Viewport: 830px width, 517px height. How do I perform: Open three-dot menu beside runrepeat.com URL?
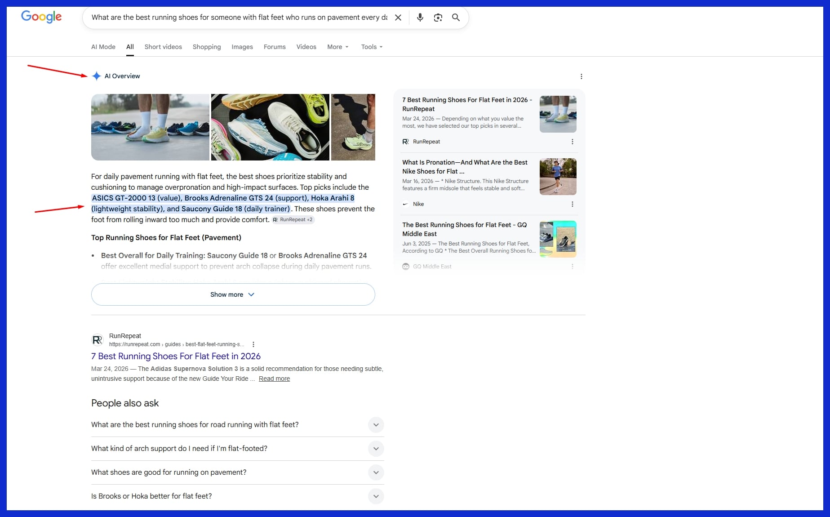pyautogui.click(x=253, y=344)
